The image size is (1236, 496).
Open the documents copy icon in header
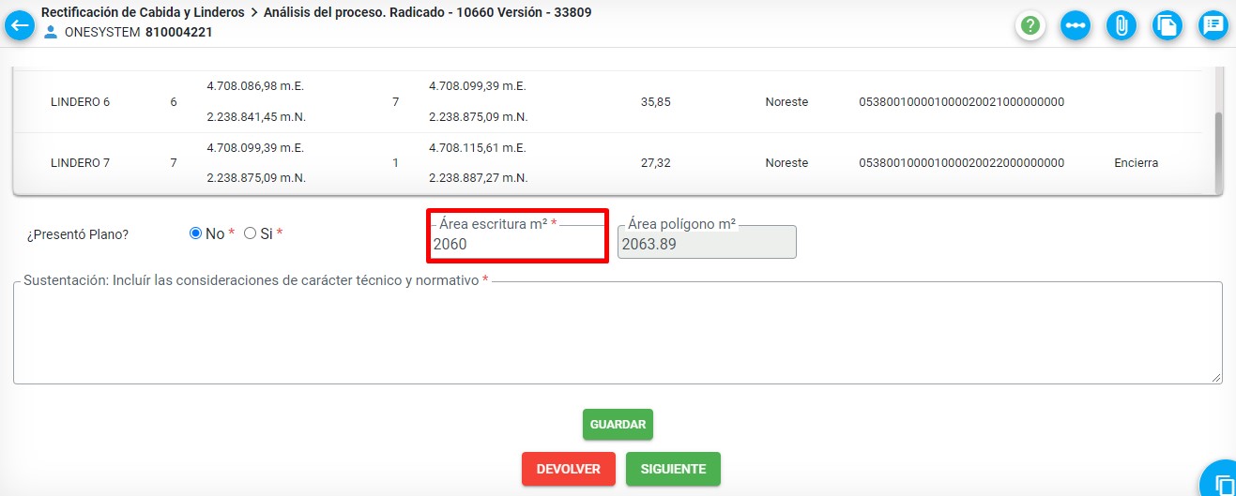click(x=1167, y=25)
